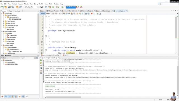
Task: Select CommonUtility.java in Projects tree
Action: click(x=17, y=52)
